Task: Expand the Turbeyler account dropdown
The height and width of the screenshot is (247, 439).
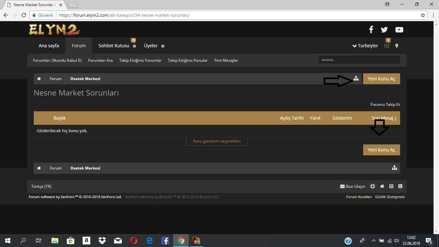Action: point(365,46)
